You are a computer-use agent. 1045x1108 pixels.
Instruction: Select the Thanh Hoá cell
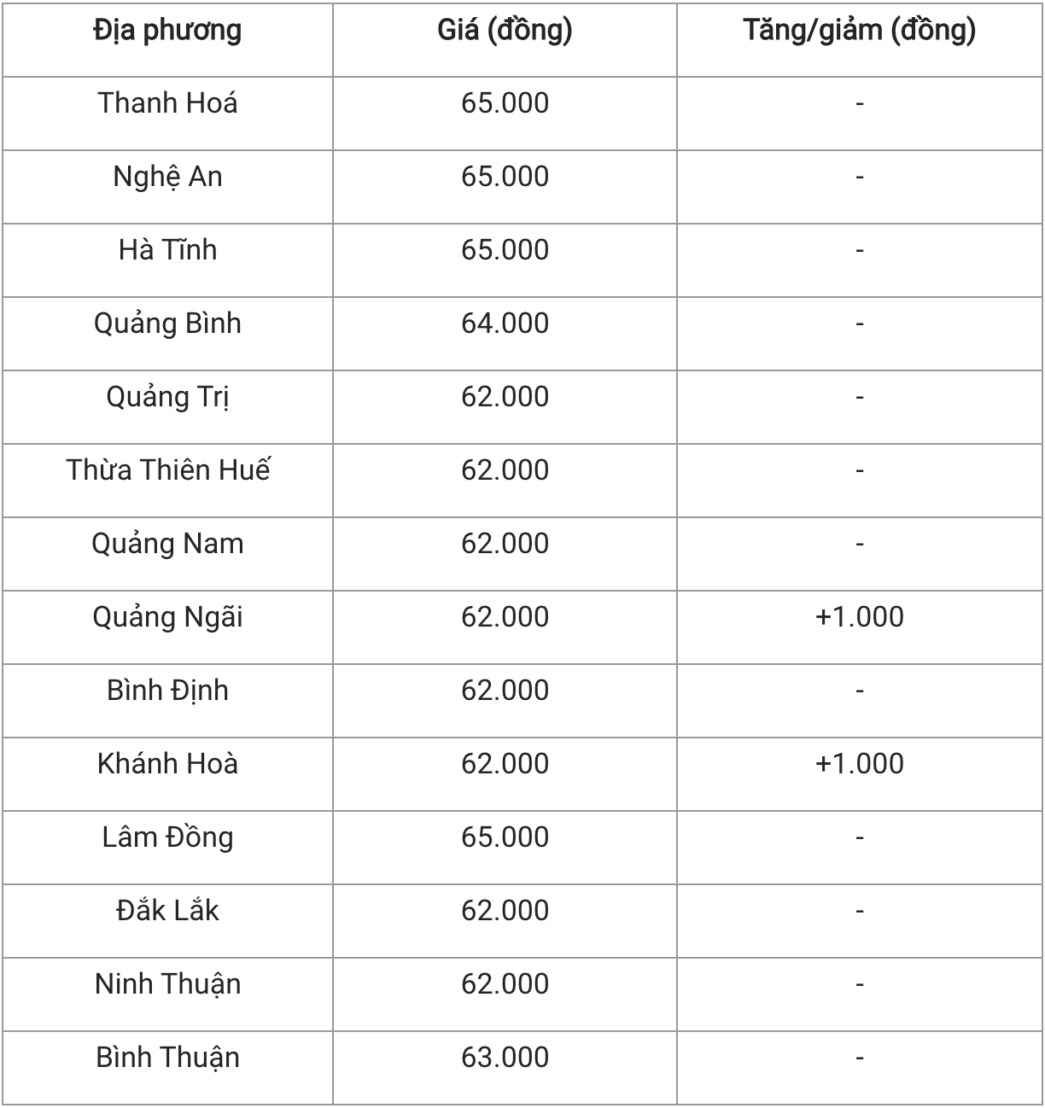pos(168,103)
